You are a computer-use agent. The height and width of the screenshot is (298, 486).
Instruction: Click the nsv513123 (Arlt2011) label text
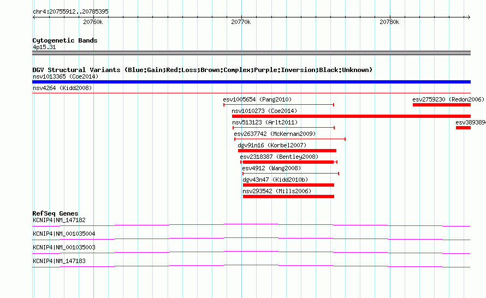265,122
